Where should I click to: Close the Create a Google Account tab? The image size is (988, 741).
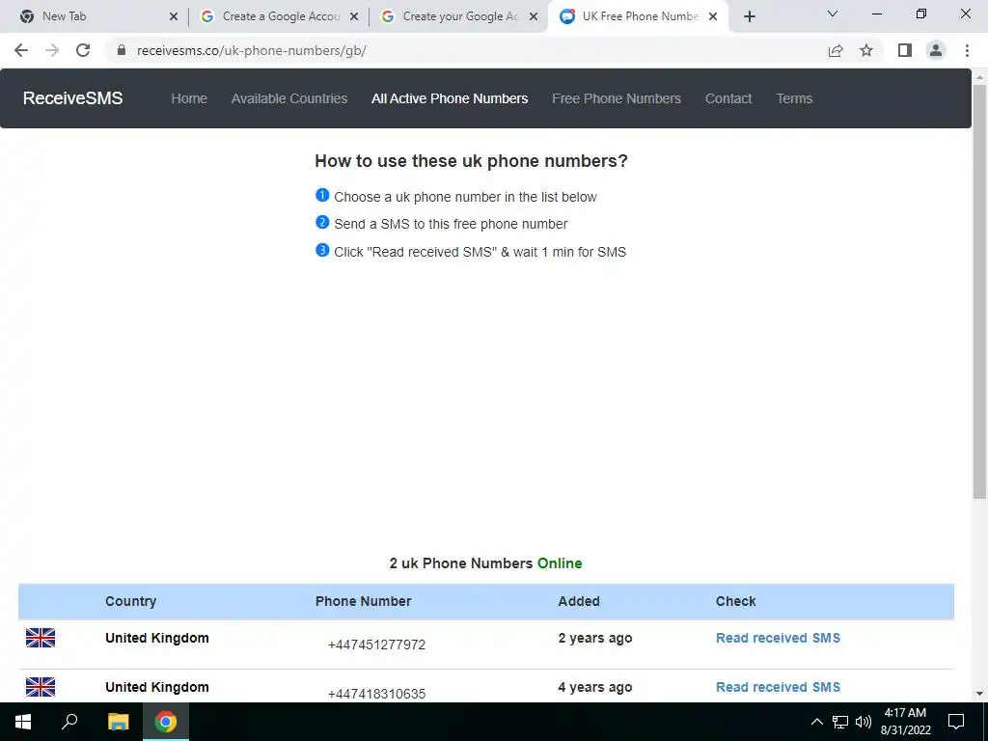[354, 16]
